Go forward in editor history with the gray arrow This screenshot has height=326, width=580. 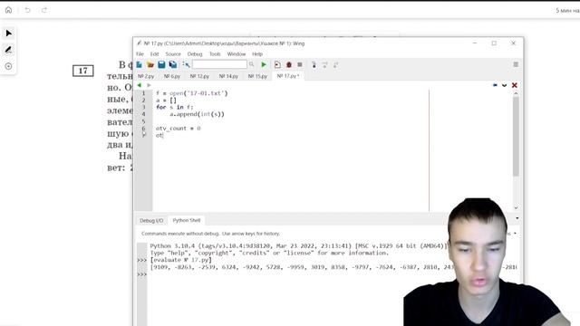149,85
